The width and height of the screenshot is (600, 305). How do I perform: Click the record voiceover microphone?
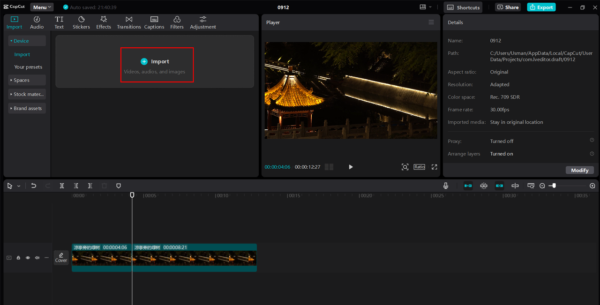(445, 186)
